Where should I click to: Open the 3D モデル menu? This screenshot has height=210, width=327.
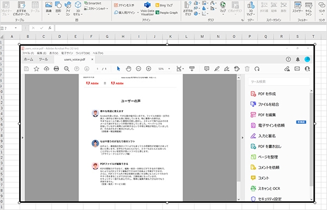(78, 8)
